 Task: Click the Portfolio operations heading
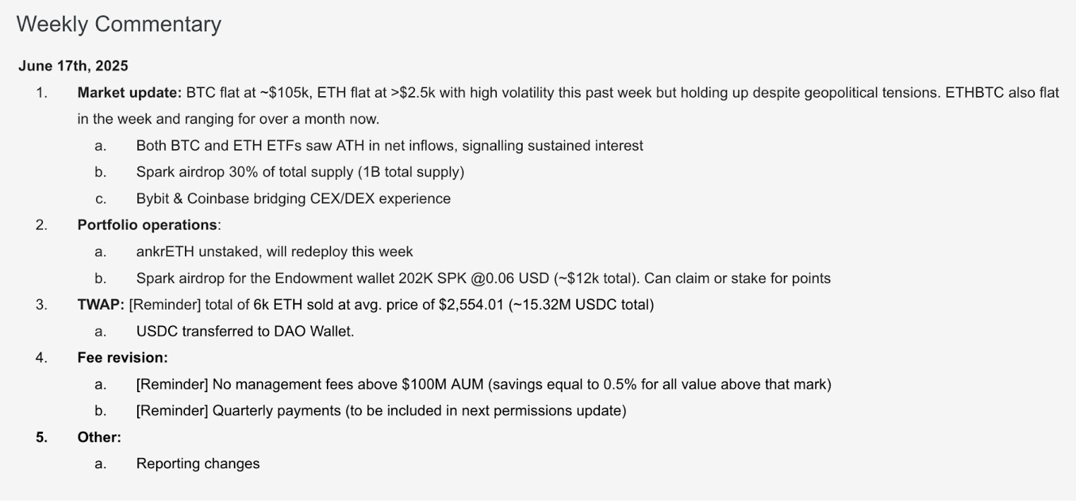coord(149,225)
